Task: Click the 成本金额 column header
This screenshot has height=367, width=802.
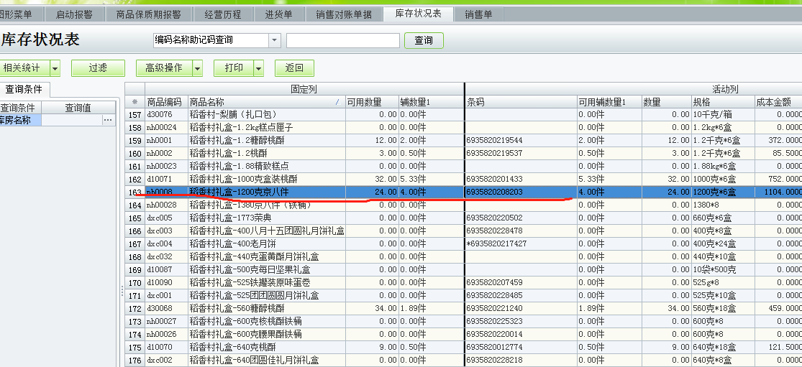Action: (x=778, y=102)
